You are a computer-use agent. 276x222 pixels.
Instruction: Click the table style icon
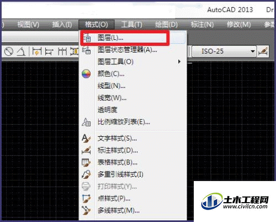pyautogui.click(x=86, y=163)
